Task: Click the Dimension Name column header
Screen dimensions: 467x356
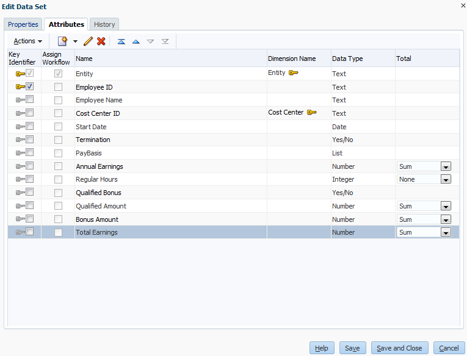Action: tap(299, 59)
